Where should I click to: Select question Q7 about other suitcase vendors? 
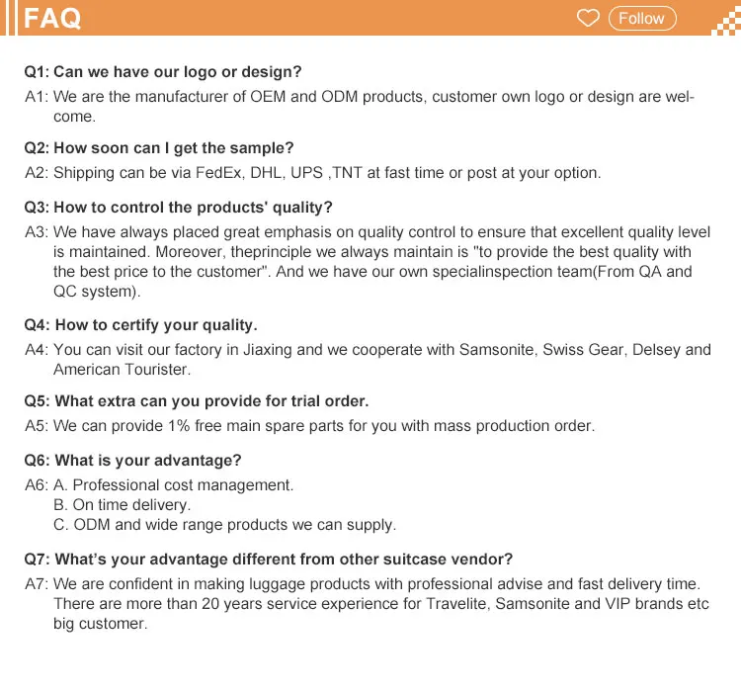coord(269,560)
